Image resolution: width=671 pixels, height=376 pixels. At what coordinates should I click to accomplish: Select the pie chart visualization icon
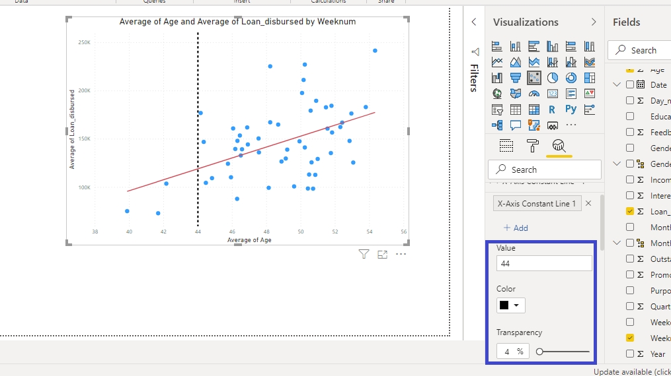coord(553,78)
